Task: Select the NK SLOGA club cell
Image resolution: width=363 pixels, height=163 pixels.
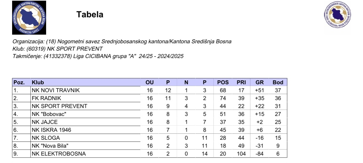Action: tap(86, 138)
